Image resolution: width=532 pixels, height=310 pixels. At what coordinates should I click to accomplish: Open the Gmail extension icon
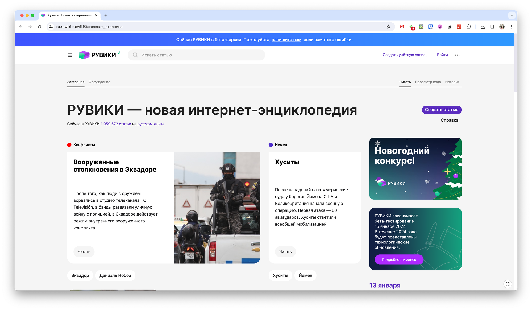pos(402,27)
